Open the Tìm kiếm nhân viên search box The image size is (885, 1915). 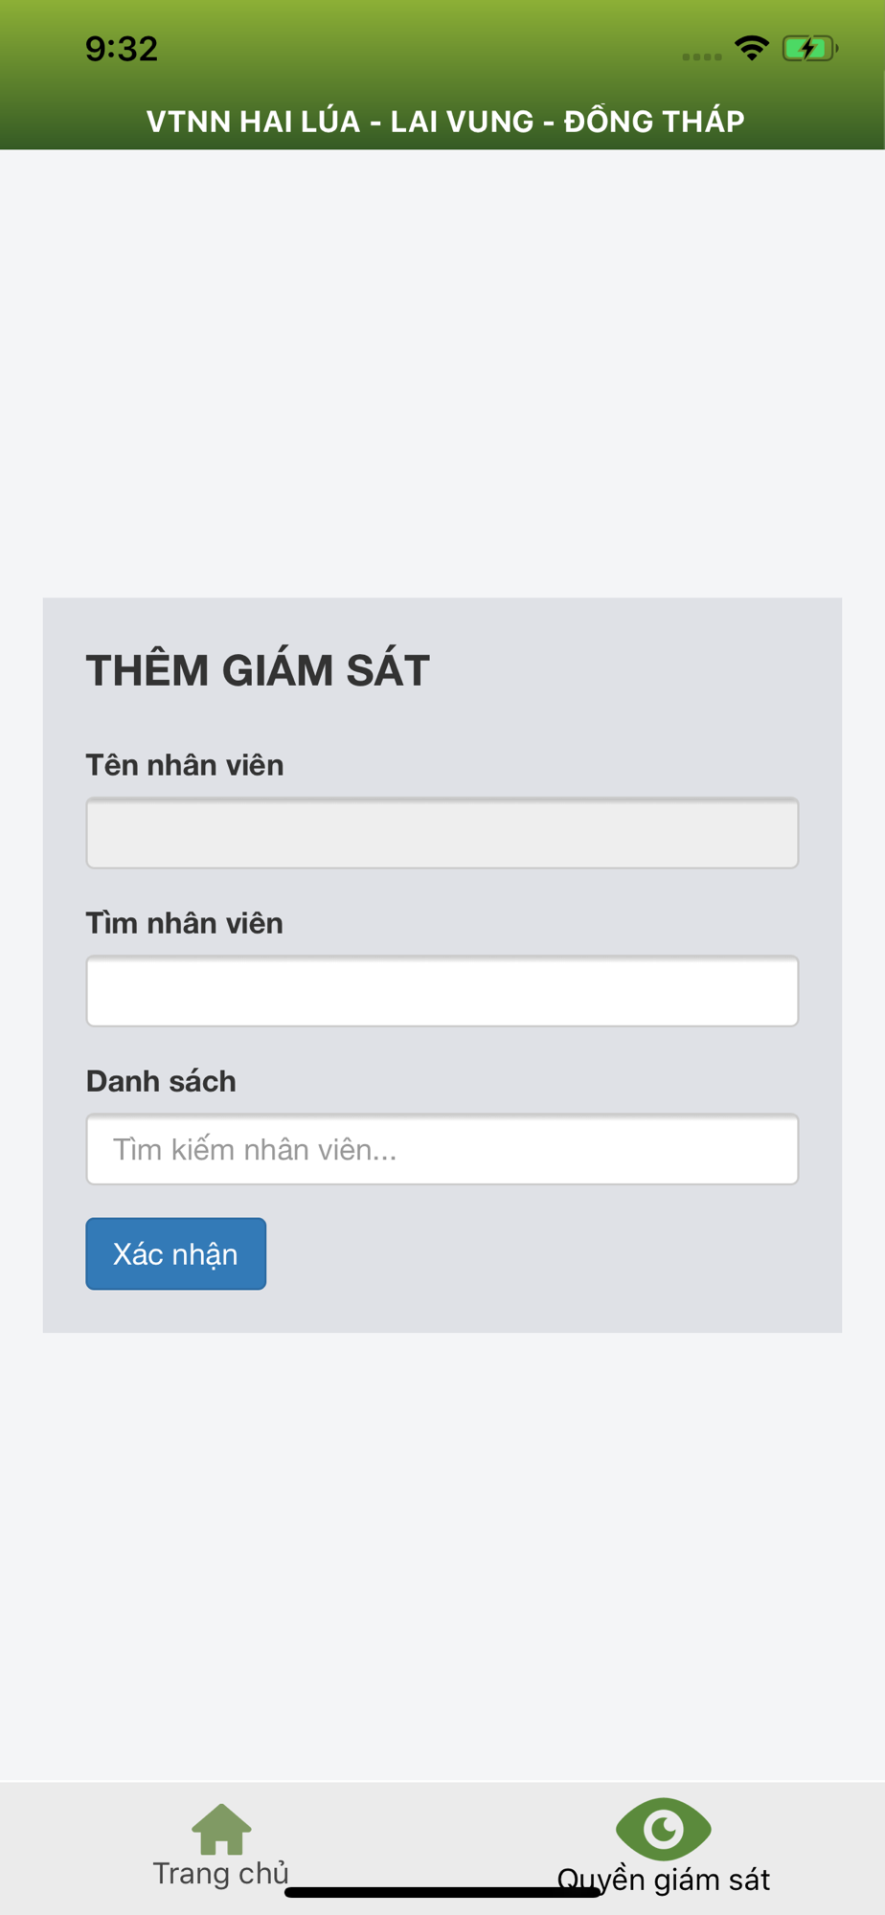(442, 1149)
